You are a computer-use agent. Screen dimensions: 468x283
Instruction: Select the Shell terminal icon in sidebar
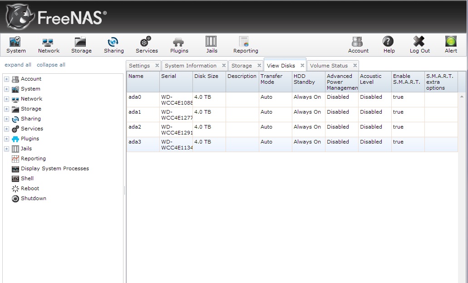click(x=15, y=178)
